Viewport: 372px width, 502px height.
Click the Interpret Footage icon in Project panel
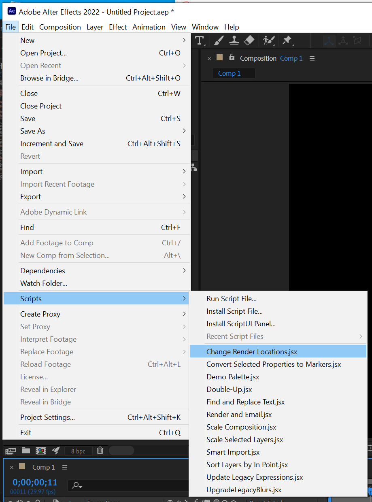pyautogui.click(x=11, y=450)
